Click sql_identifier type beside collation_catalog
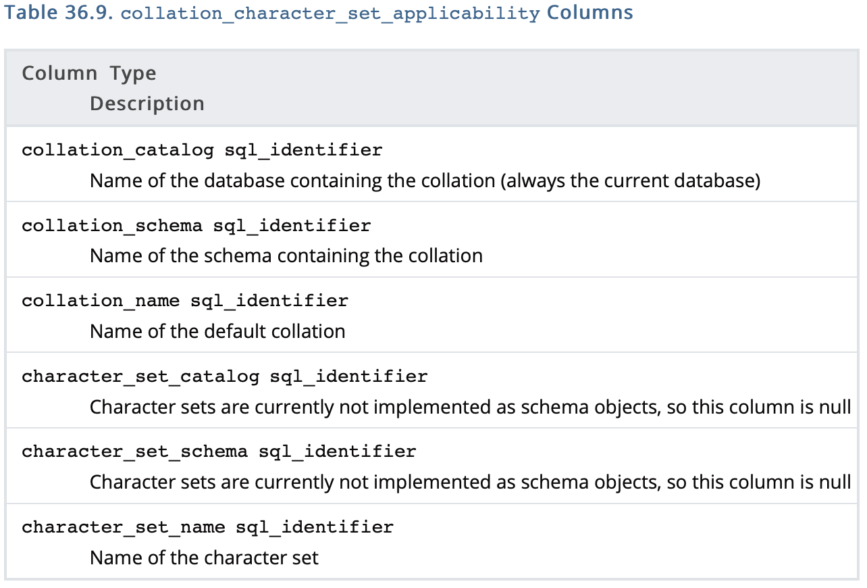 (x=303, y=150)
